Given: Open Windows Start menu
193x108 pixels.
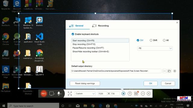Looking at the screenshot, I should pyautogui.click(x=4, y=106).
